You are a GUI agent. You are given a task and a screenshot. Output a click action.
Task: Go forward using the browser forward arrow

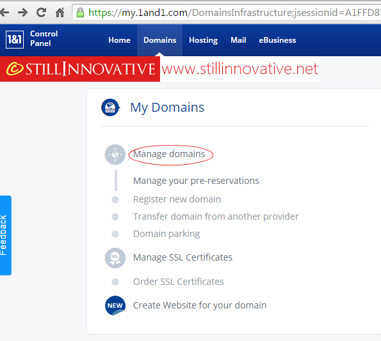[x=23, y=12]
